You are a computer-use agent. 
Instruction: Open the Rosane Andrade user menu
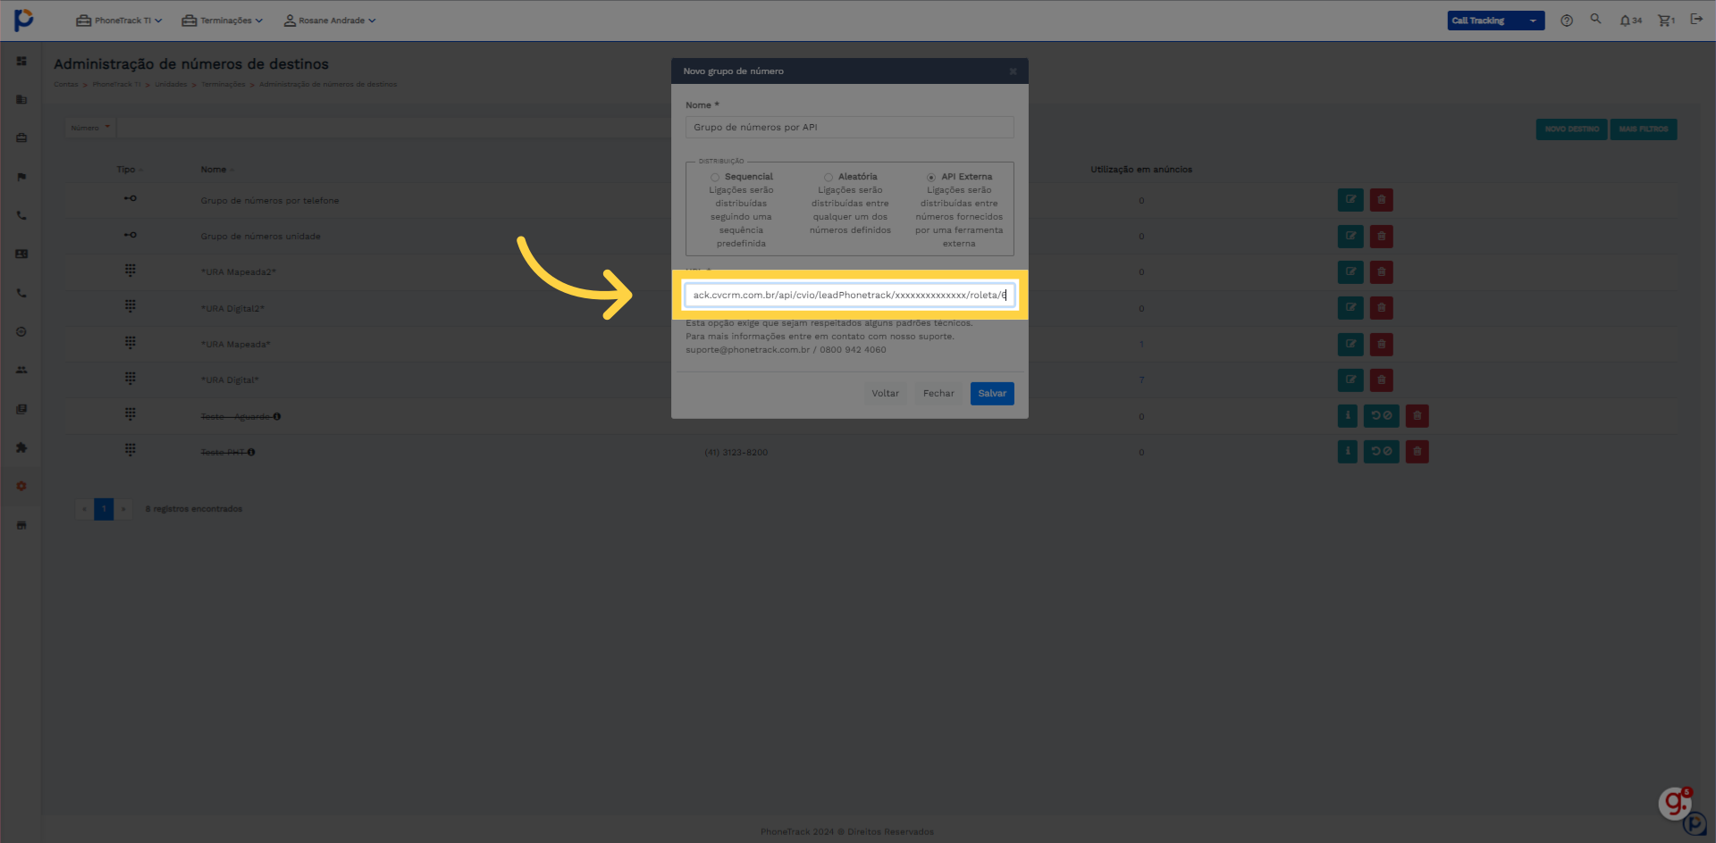[x=330, y=21]
